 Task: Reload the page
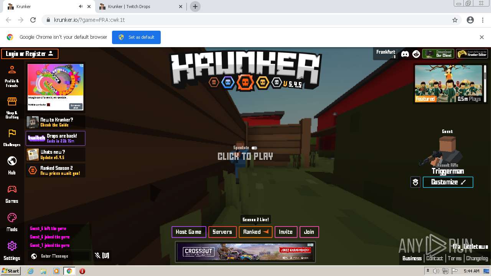33,20
